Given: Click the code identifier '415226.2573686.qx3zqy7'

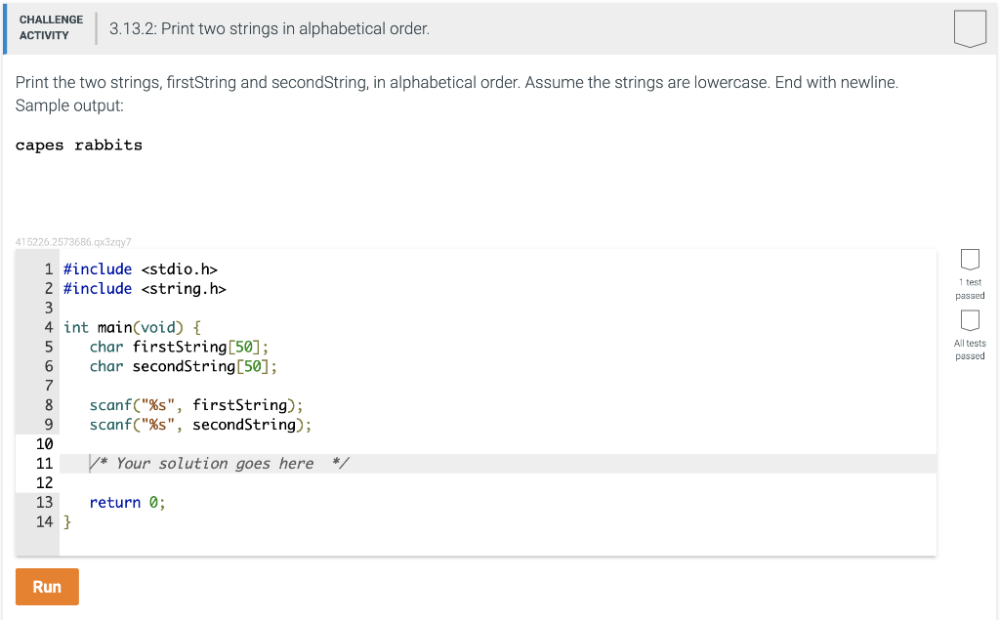Looking at the screenshot, I should point(73,241).
